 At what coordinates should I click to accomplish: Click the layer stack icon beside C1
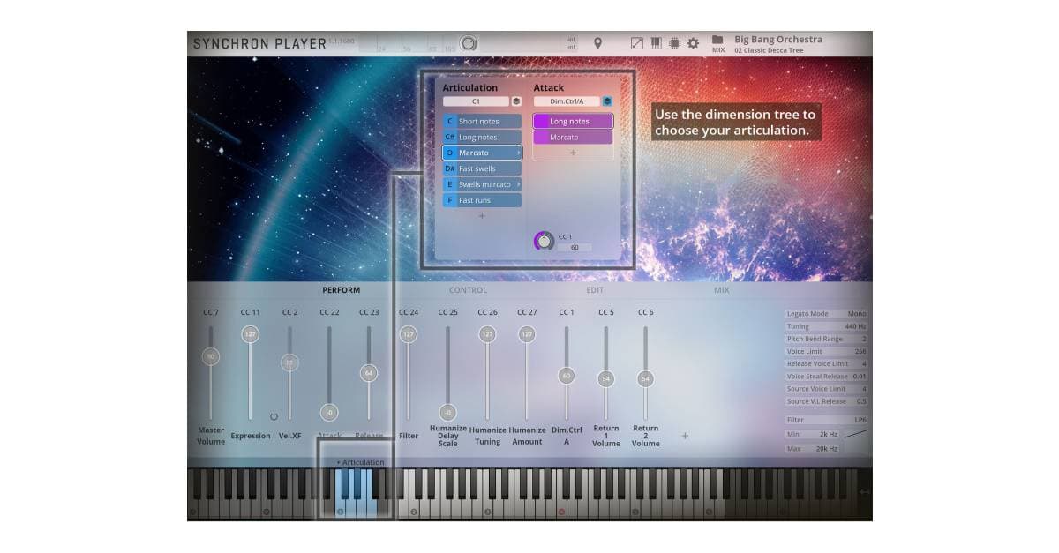pos(514,101)
